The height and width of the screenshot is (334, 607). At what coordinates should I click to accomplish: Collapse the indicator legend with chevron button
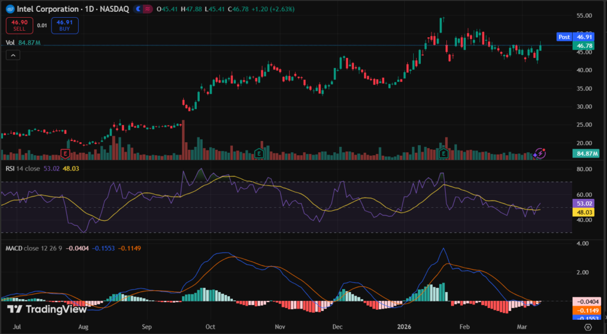point(13,55)
